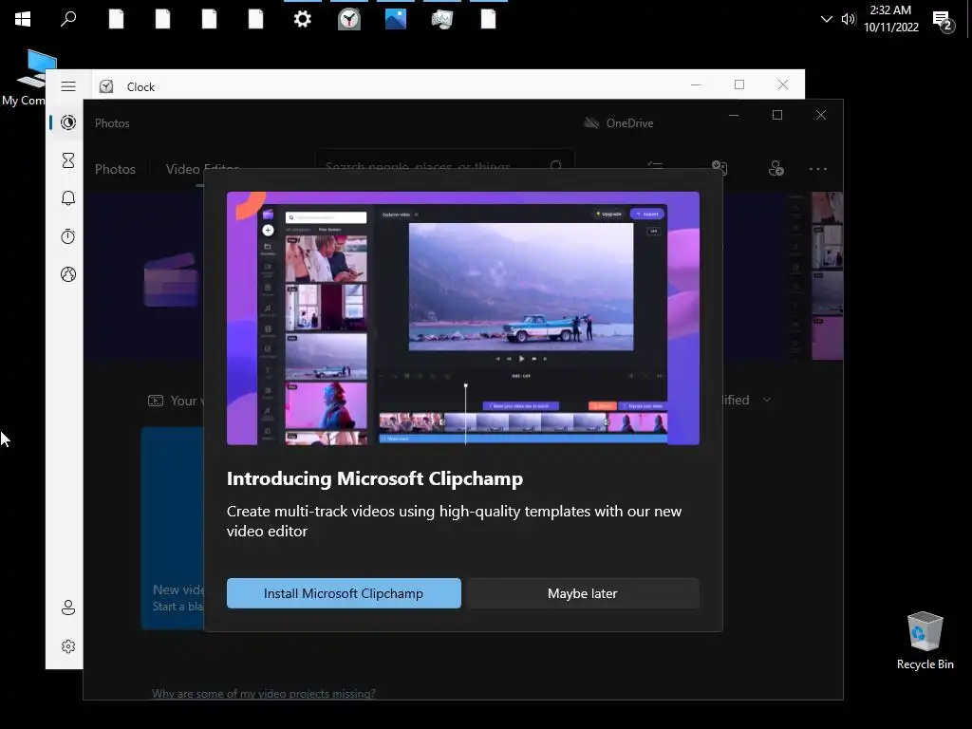
Task: Open Alarm bell in Clock sidebar
Action: (x=68, y=198)
